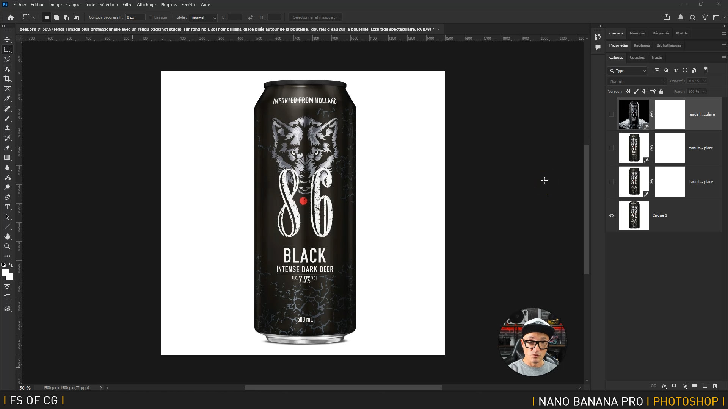
Task: Select the Horizontal Type tool
Action: (7, 207)
